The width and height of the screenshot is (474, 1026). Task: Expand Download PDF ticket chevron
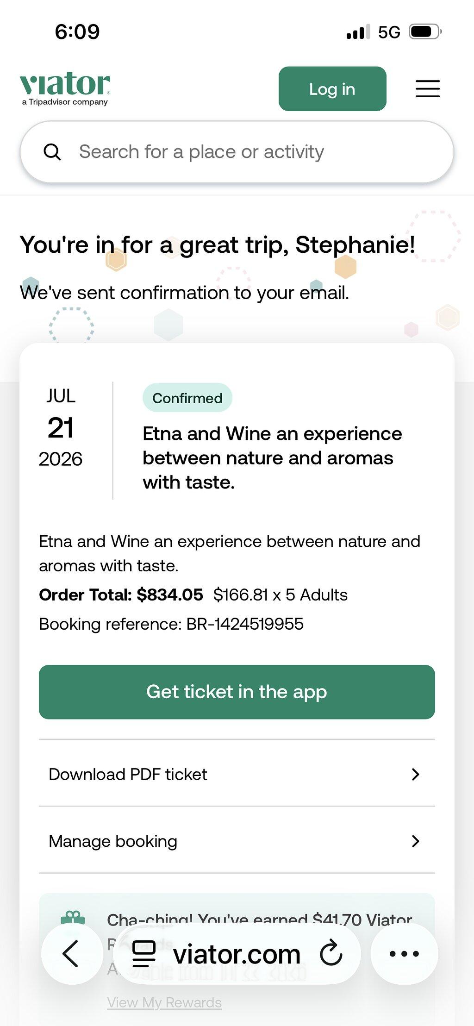point(416,774)
